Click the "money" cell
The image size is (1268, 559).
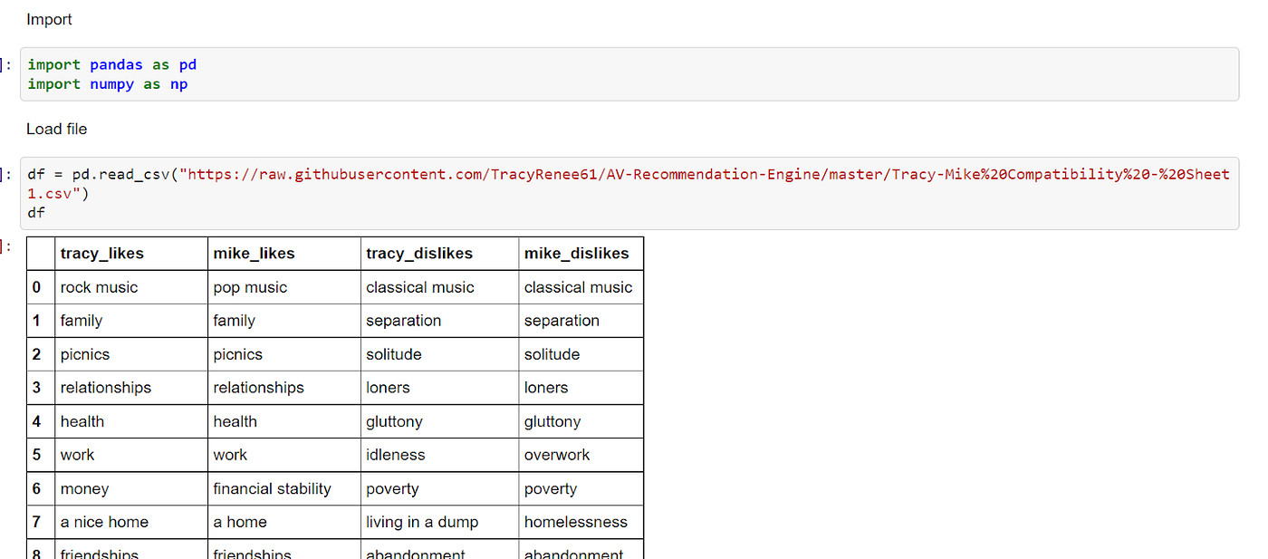[85, 488]
